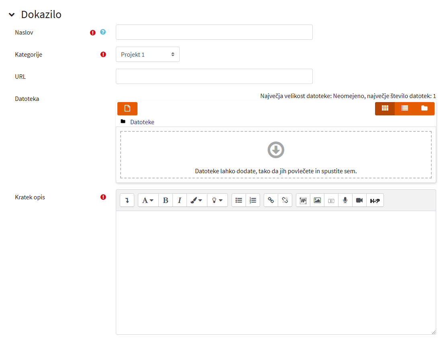Switch file view to folder tree
This screenshot has width=445, height=340.
424,109
